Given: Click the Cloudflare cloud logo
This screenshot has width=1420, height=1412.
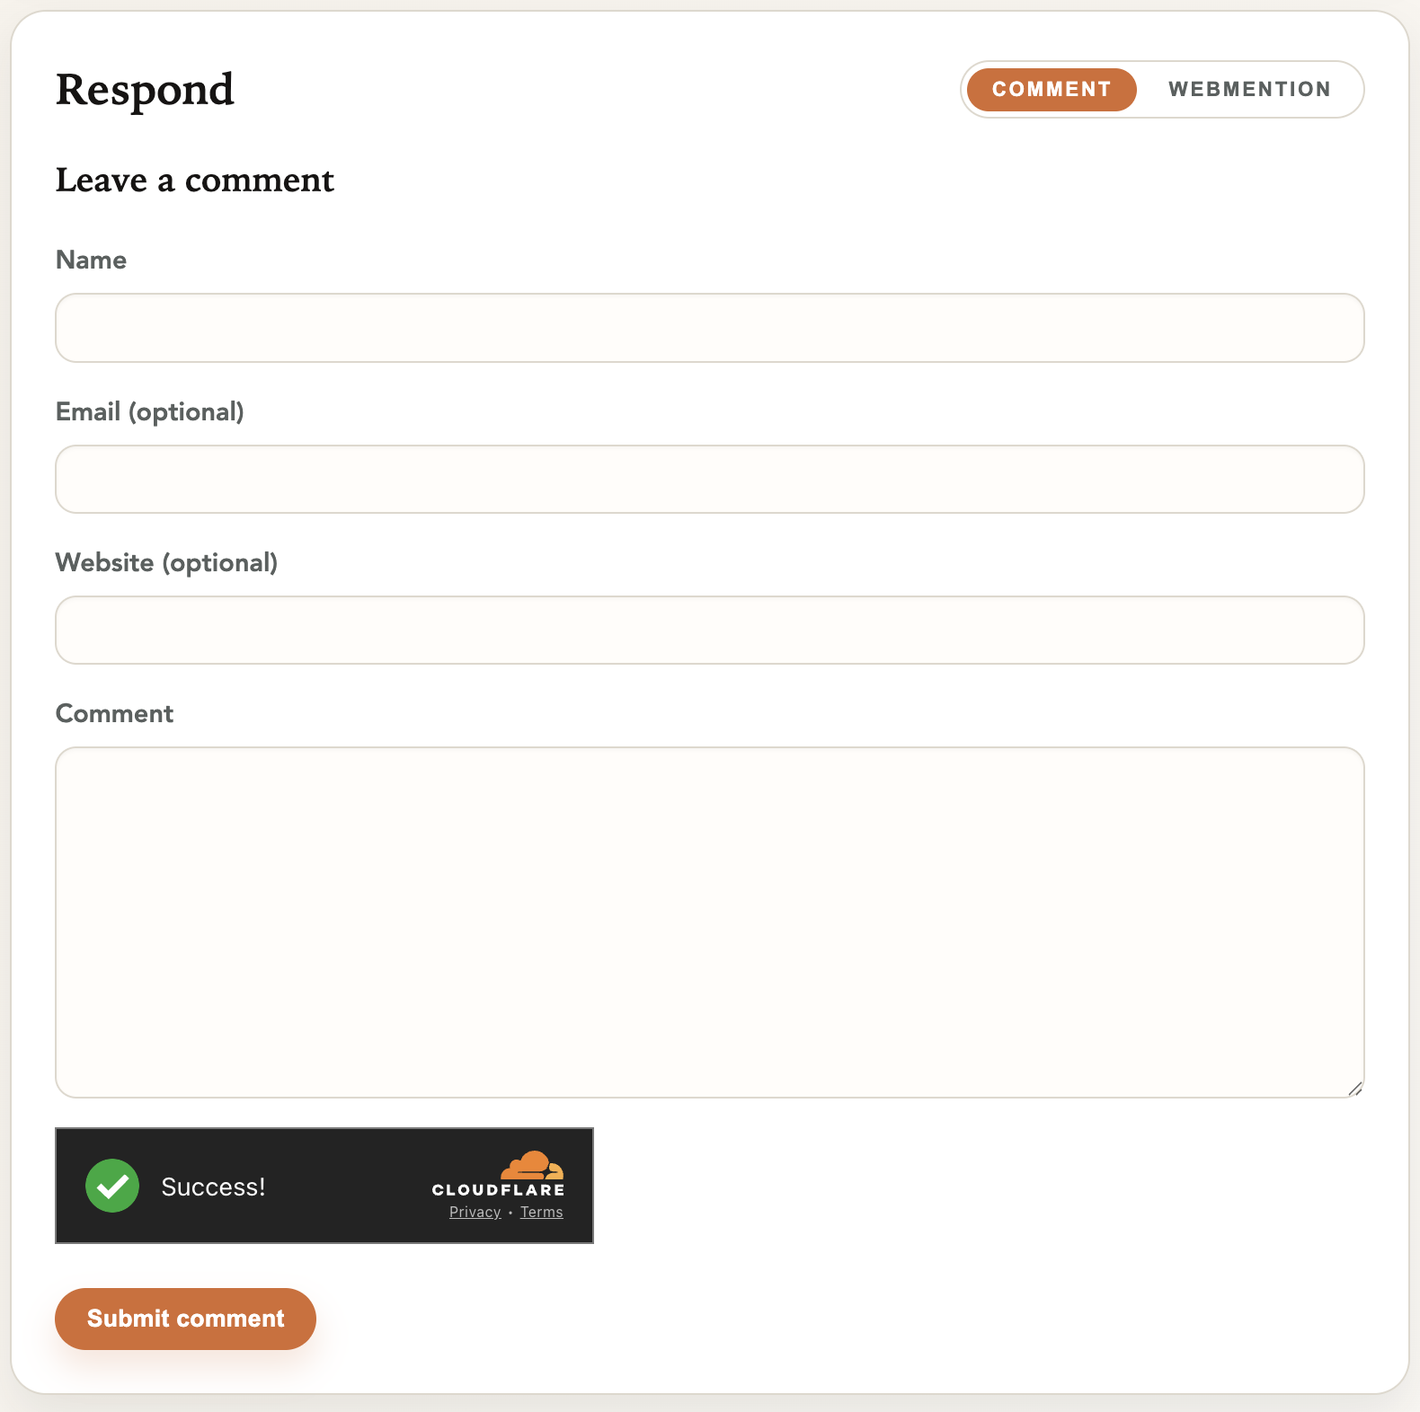Looking at the screenshot, I should 533,1166.
